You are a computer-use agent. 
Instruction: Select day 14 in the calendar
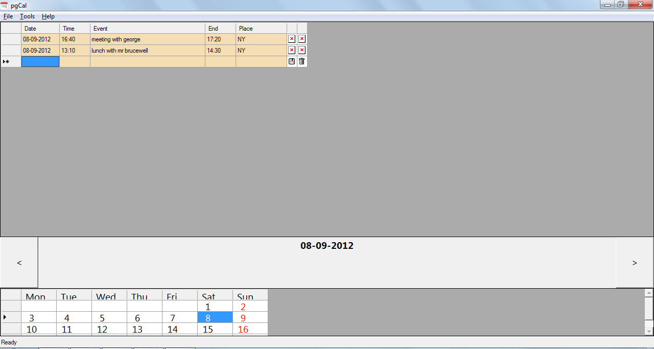180,329
